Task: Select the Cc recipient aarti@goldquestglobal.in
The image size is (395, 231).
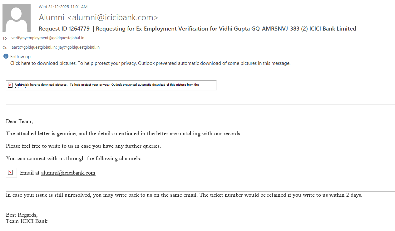Action: (x=34, y=47)
